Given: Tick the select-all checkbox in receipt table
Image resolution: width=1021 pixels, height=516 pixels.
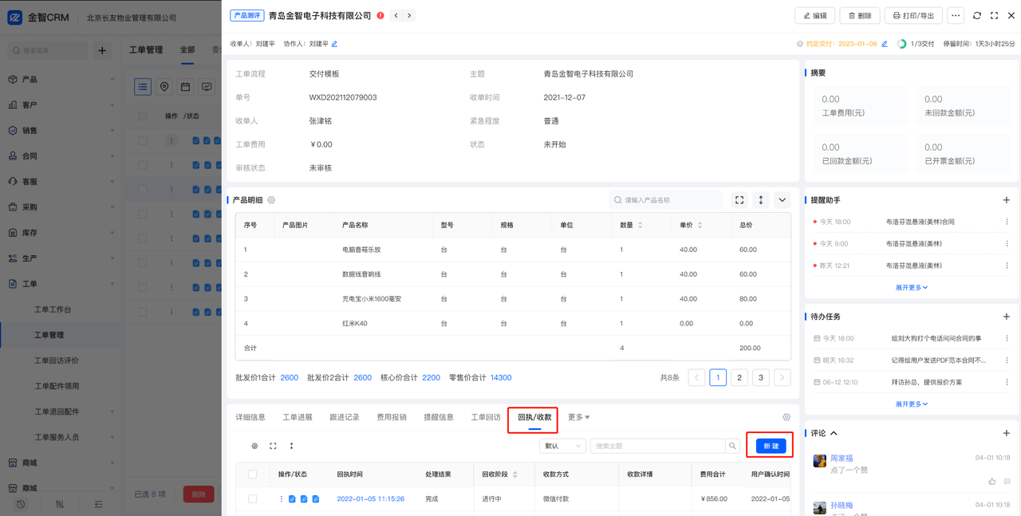Looking at the screenshot, I should click(253, 474).
